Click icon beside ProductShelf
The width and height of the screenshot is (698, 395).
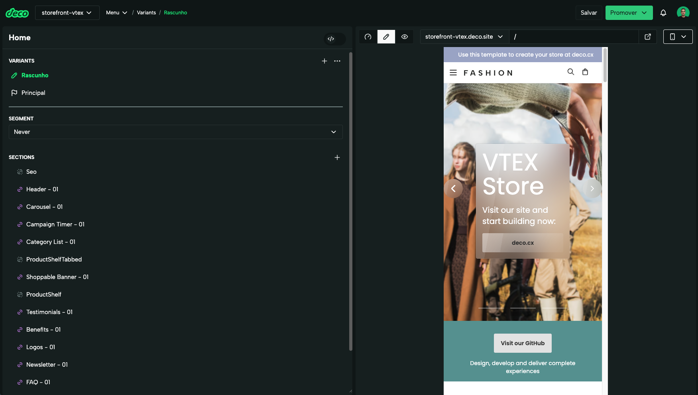click(x=20, y=295)
